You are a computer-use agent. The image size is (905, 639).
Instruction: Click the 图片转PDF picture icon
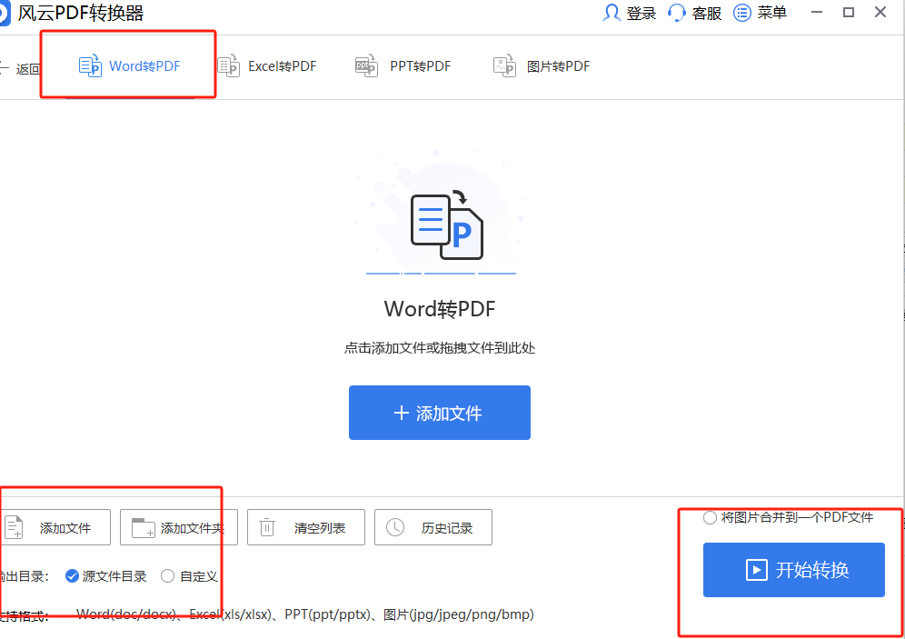[x=504, y=66]
